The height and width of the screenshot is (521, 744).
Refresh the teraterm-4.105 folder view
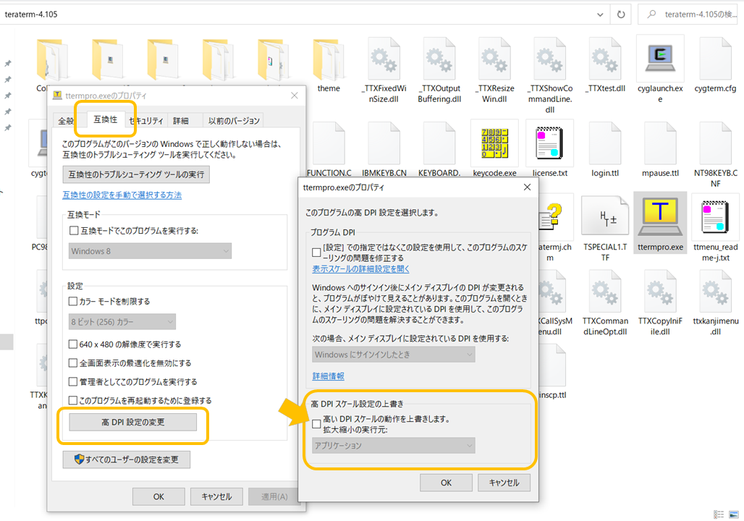(621, 14)
